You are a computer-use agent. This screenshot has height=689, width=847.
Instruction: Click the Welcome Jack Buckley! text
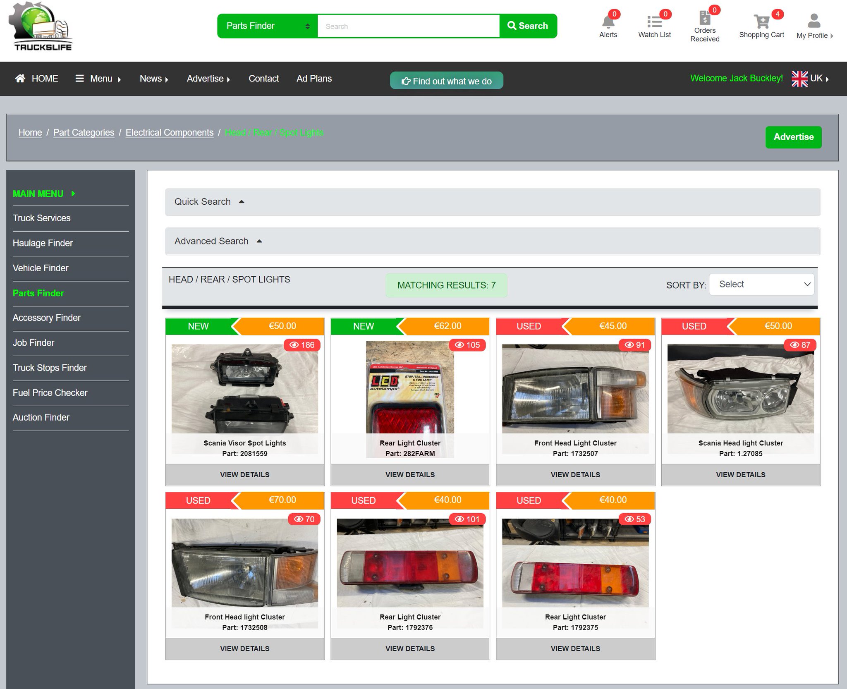coord(737,78)
